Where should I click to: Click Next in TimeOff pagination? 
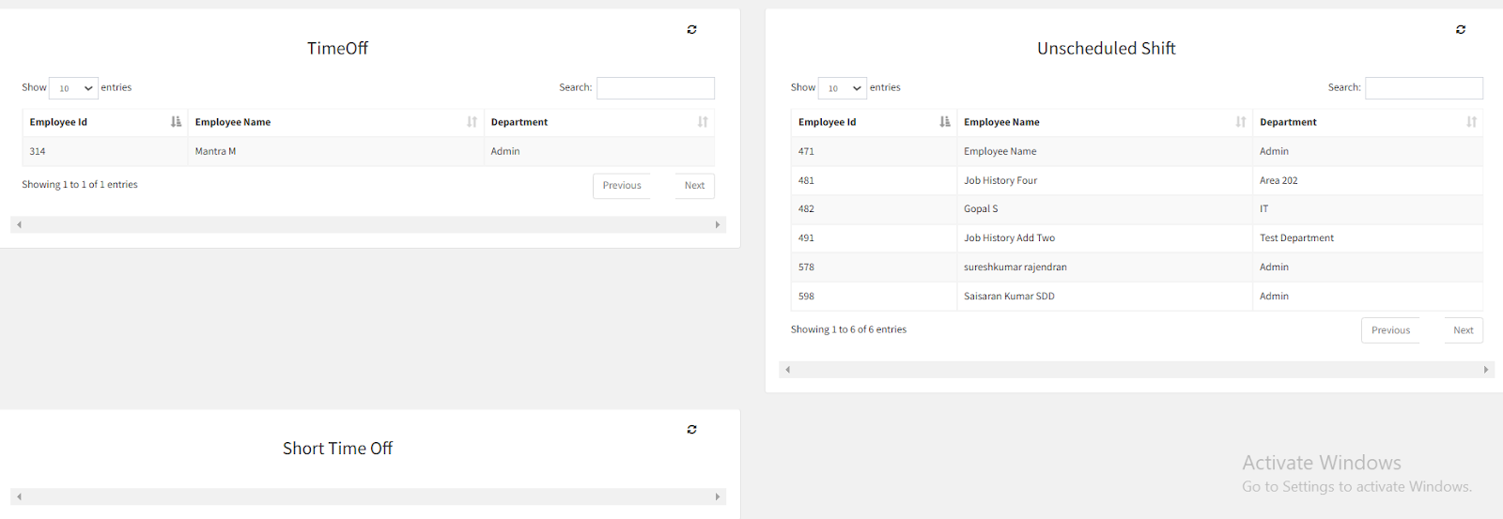click(694, 186)
